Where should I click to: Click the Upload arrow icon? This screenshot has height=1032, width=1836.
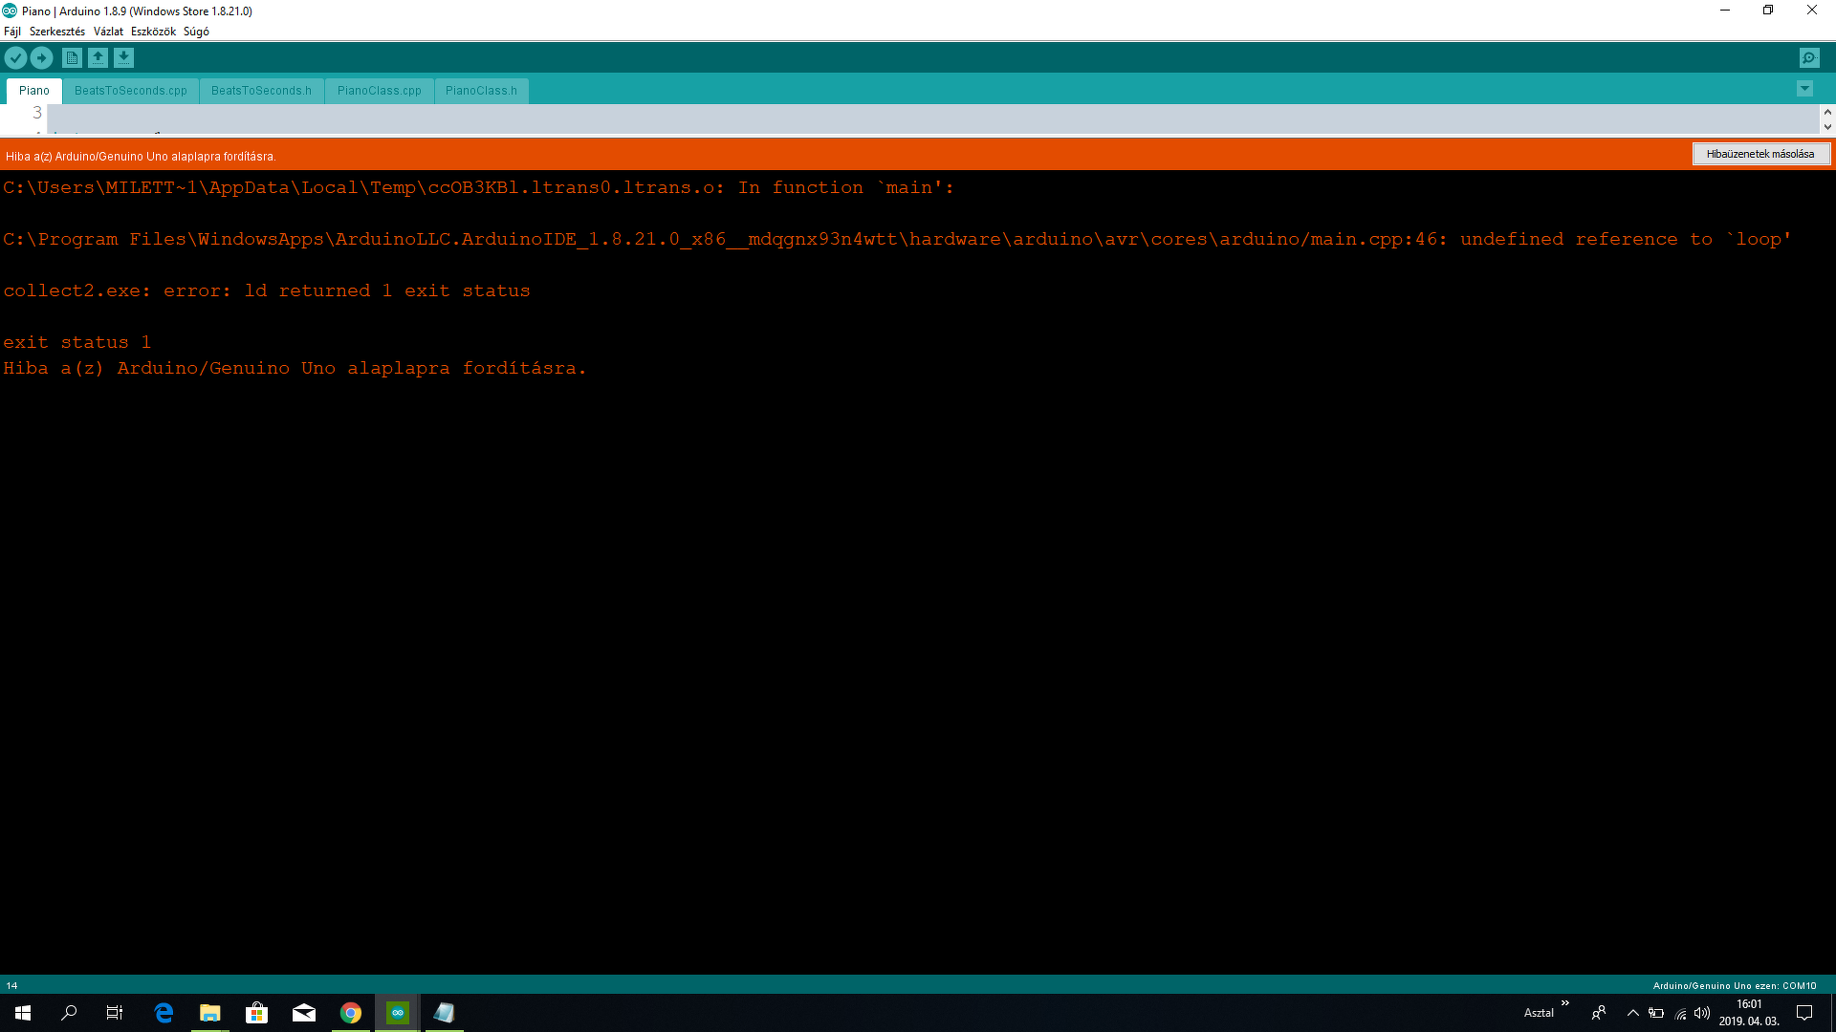41,58
